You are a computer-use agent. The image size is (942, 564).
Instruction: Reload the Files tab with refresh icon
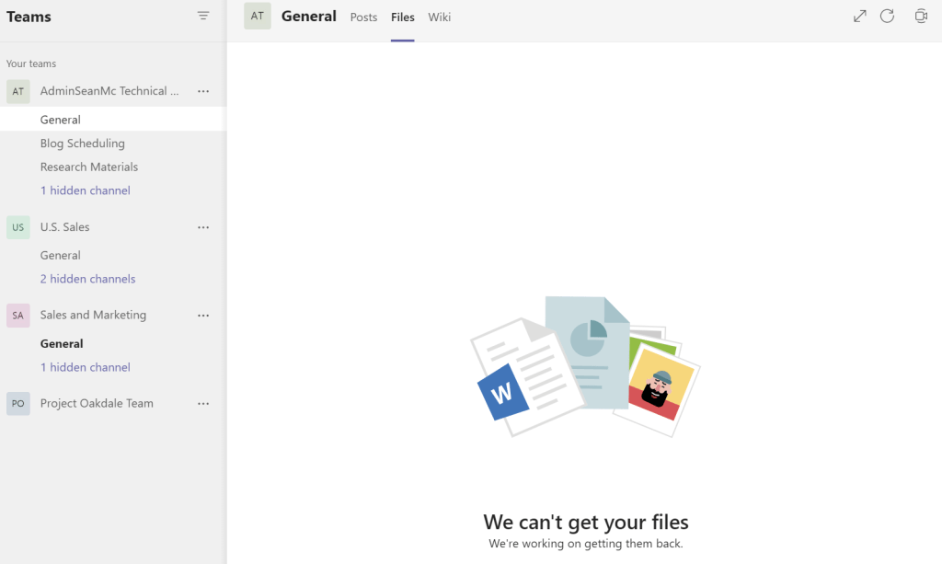click(x=887, y=16)
